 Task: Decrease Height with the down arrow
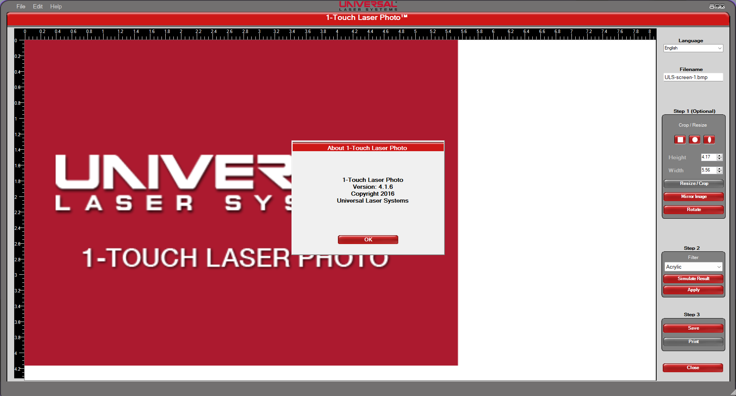pyautogui.click(x=720, y=159)
